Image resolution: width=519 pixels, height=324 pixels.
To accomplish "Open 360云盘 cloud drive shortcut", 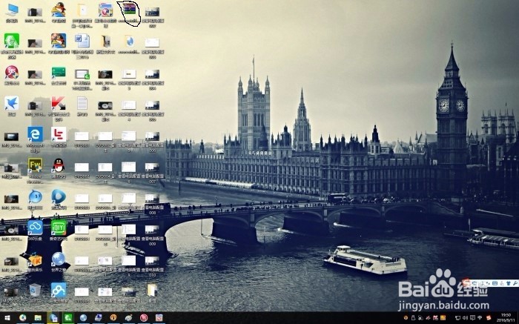I will click(x=35, y=228).
